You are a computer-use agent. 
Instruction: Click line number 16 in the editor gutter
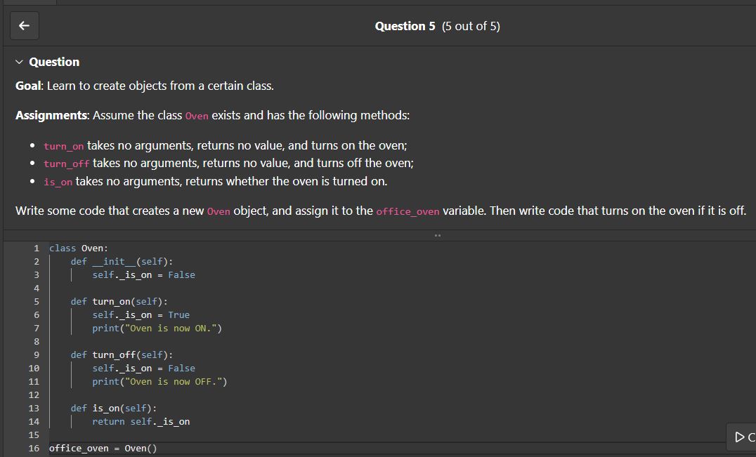(33, 448)
